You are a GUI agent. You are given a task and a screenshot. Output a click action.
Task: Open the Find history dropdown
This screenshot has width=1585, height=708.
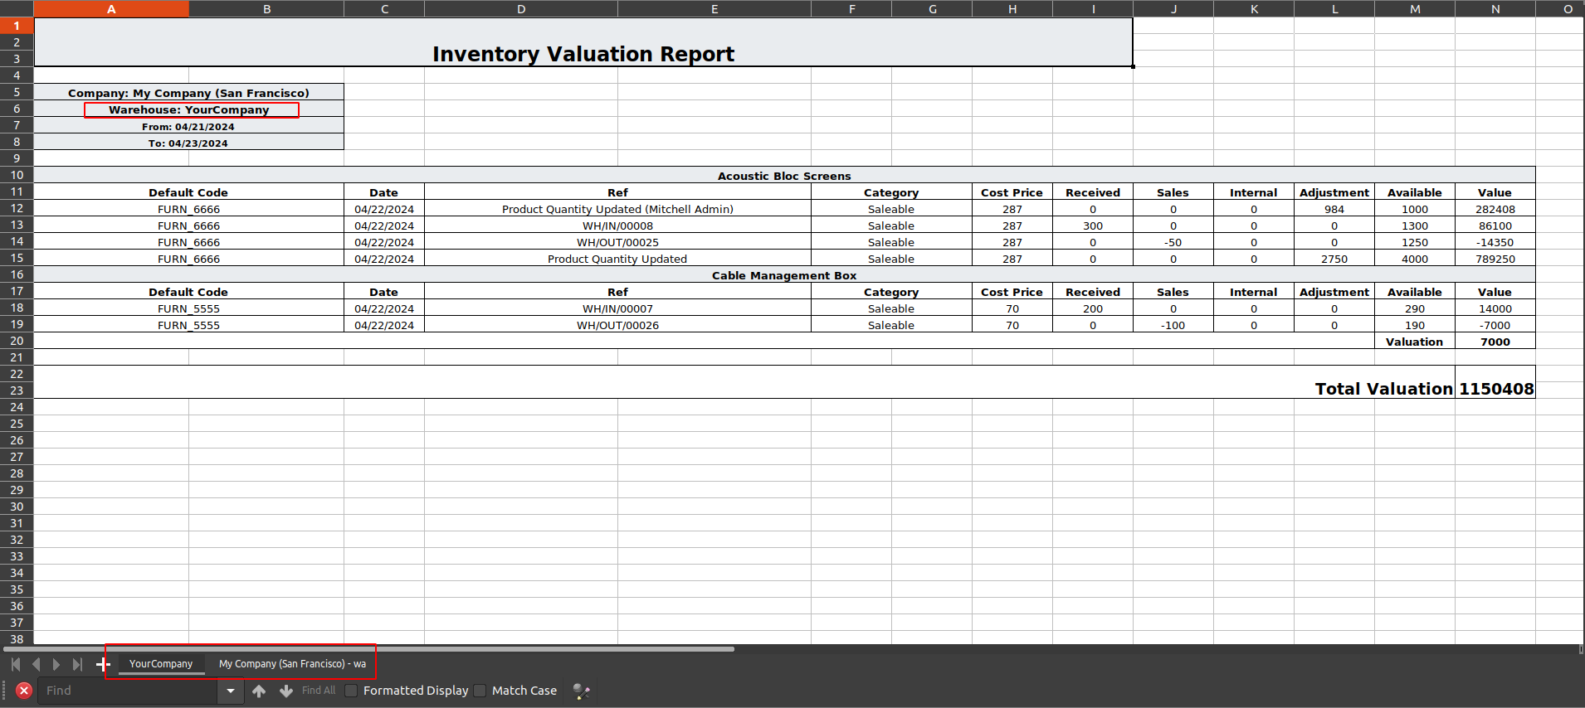(x=231, y=691)
